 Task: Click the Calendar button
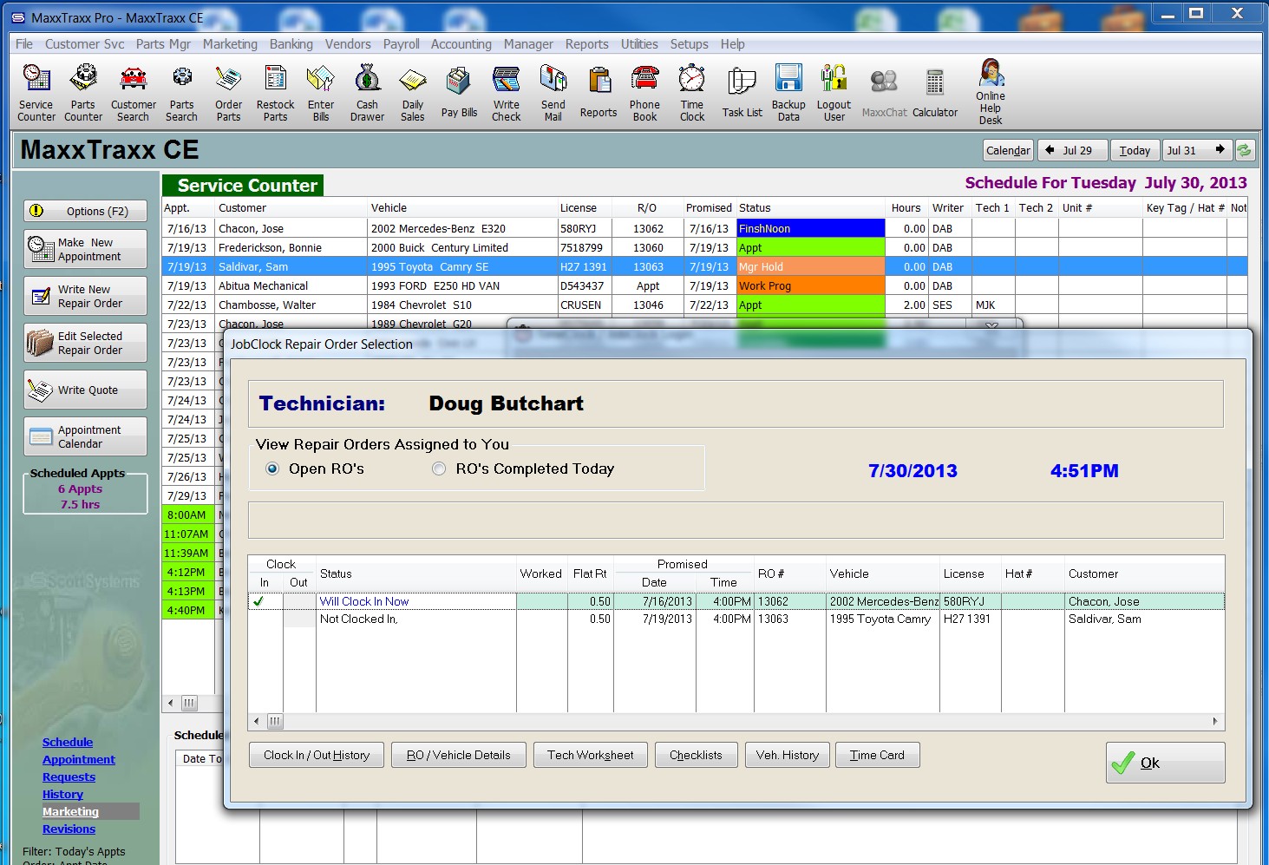coord(1008,150)
